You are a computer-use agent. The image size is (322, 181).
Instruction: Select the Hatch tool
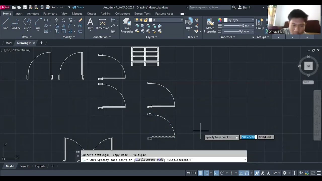click(46, 31)
